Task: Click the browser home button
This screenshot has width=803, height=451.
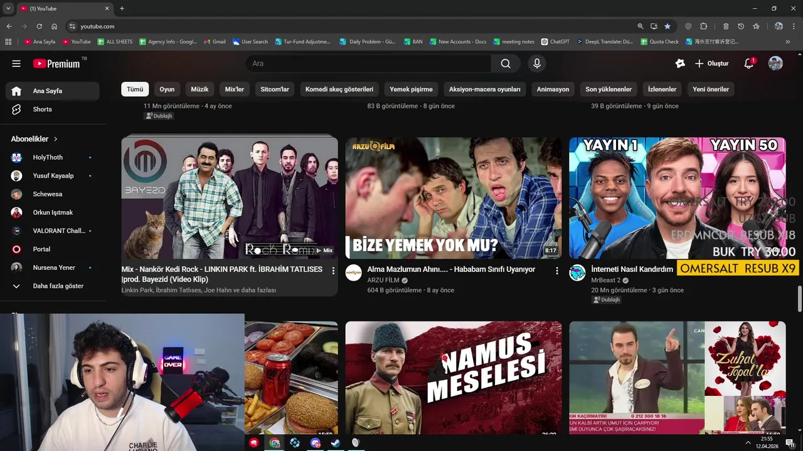Action: coord(54,26)
